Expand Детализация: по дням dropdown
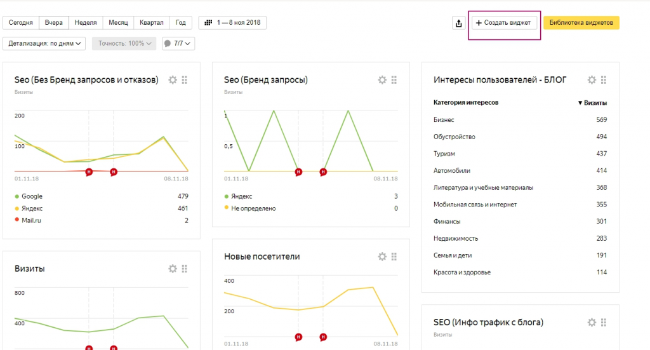650x350 pixels. click(x=46, y=43)
